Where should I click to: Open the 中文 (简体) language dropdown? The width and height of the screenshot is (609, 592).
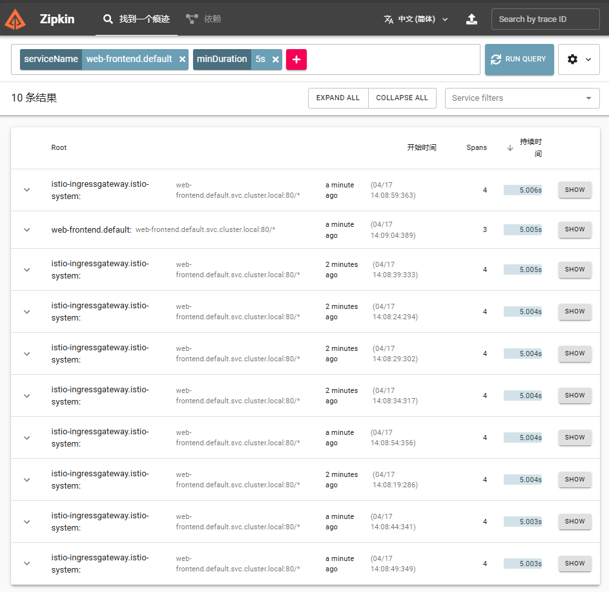416,19
